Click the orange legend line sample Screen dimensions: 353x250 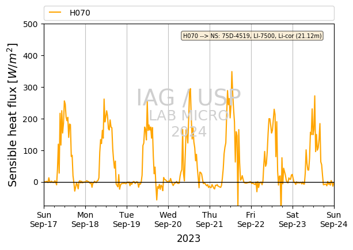point(55,13)
